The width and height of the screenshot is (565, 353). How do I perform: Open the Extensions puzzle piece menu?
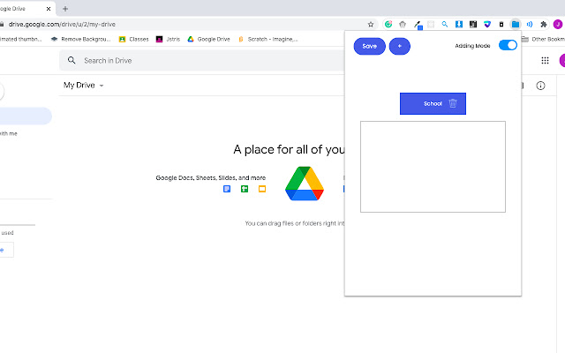[544, 25]
